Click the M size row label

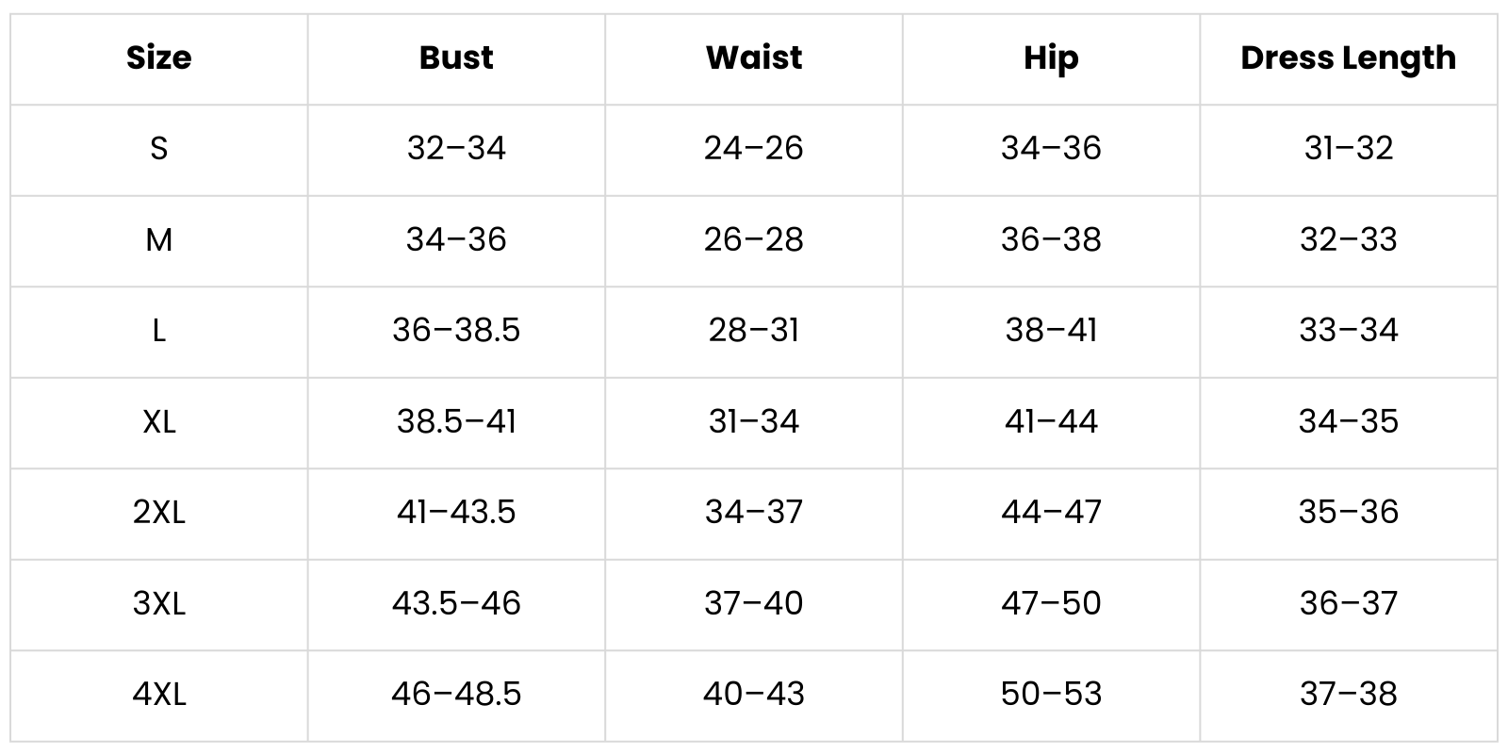pyautogui.click(x=158, y=239)
